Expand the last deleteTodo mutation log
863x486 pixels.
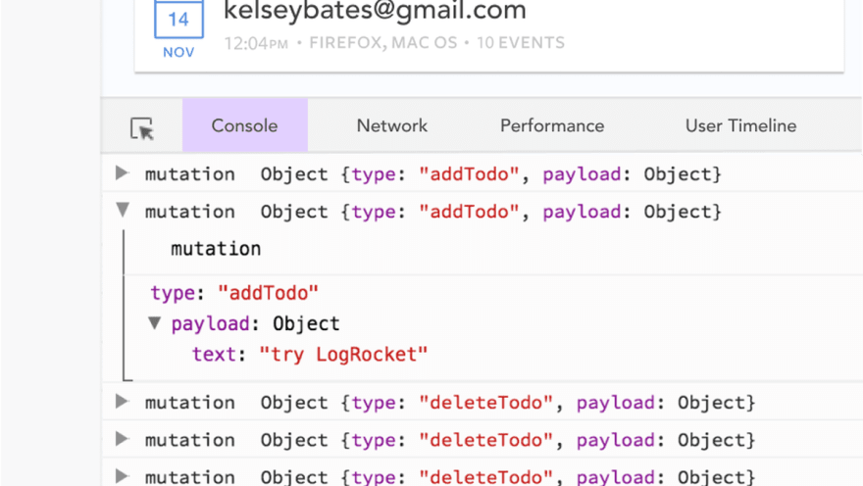point(123,476)
